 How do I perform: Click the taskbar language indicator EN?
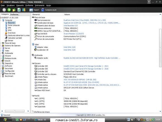(129, 119)
